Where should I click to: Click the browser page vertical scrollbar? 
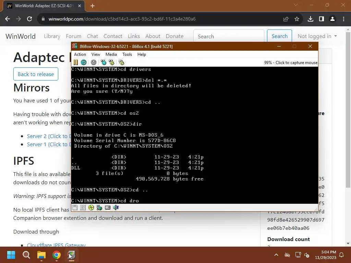[348, 110]
